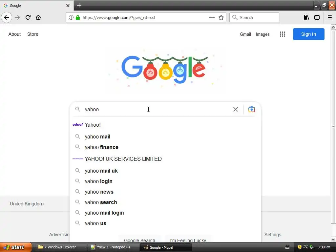Screen dimensions: 336x252
Task: Click the page scrollbar down arrow
Action: click(x=333, y=239)
